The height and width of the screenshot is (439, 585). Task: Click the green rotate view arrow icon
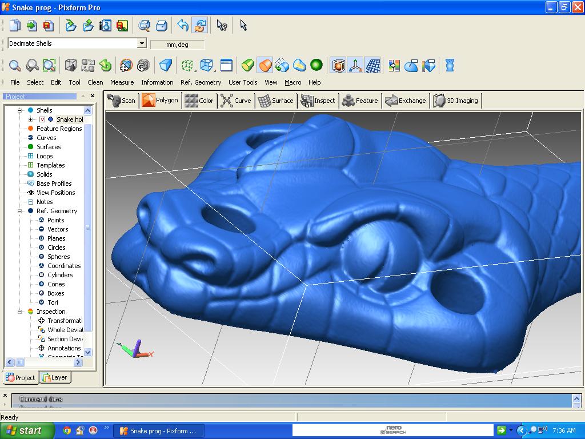106,65
